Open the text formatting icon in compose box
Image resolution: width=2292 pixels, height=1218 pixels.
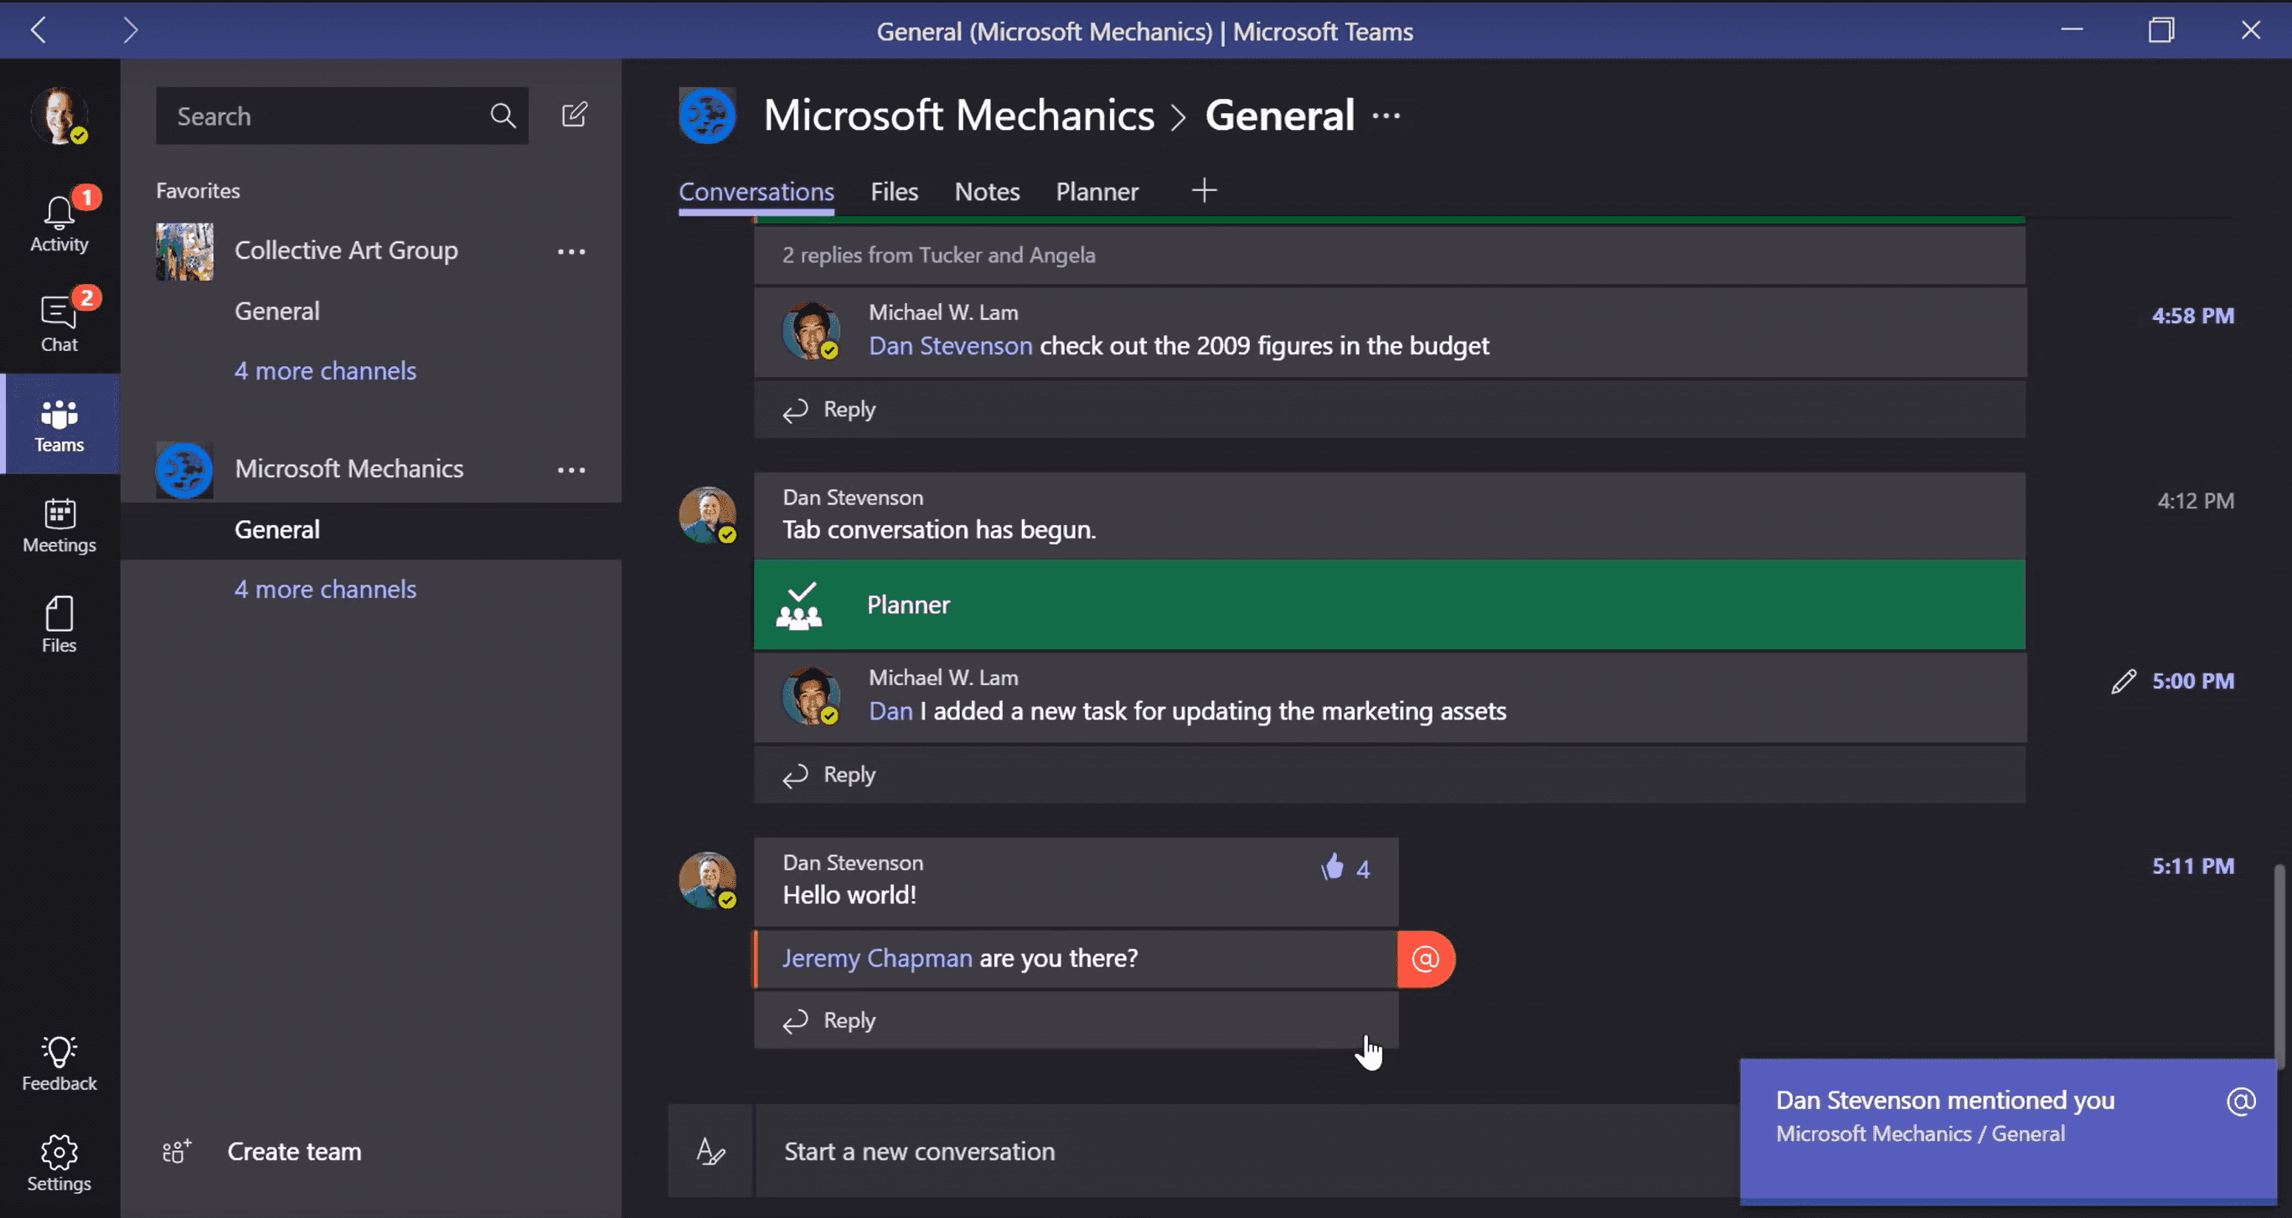tap(710, 1151)
